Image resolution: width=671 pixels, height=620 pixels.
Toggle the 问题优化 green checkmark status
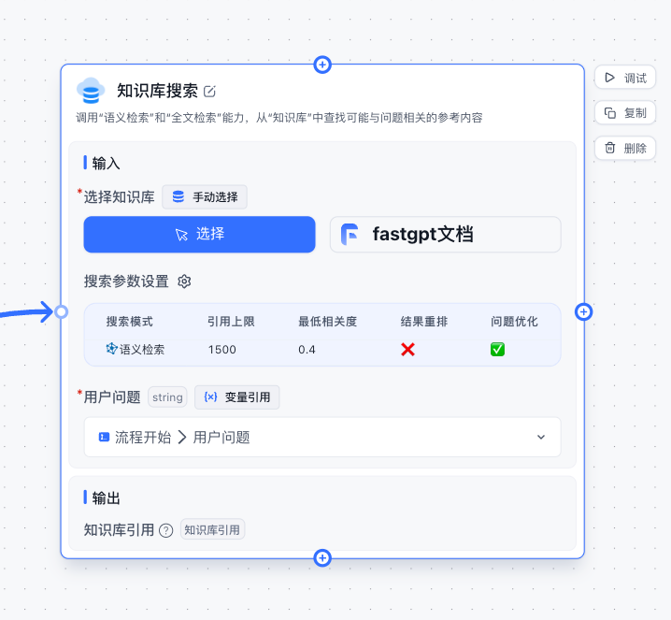[498, 350]
